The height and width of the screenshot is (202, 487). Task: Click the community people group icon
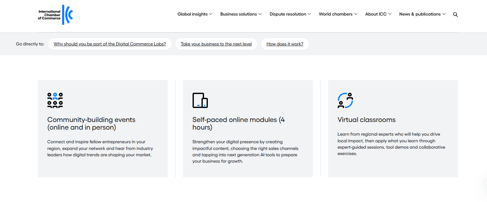point(55,100)
